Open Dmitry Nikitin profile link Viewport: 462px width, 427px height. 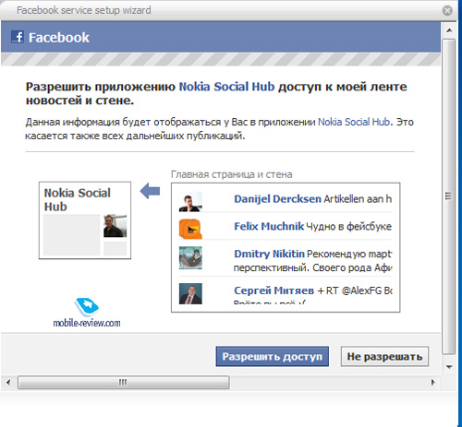pos(269,254)
